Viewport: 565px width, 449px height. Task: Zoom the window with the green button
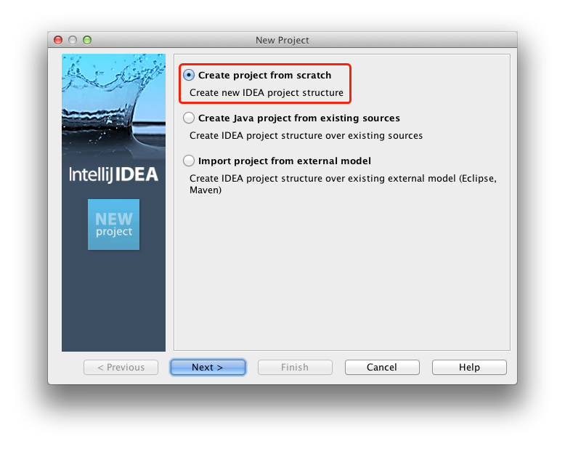click(x=87, y=40)
